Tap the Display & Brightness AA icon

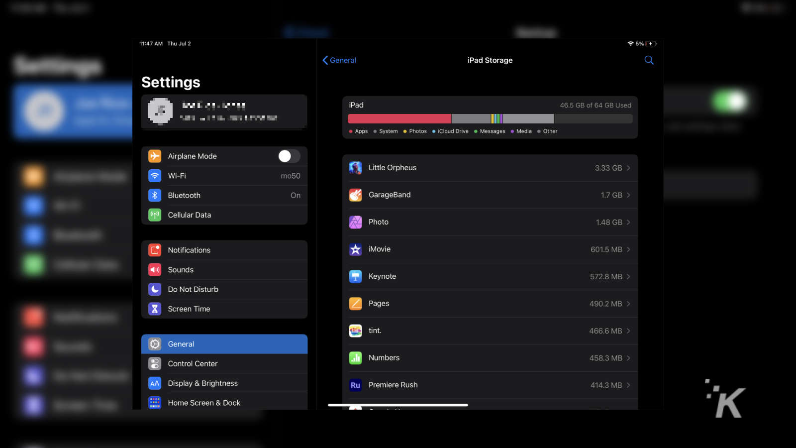coord(155,383)
